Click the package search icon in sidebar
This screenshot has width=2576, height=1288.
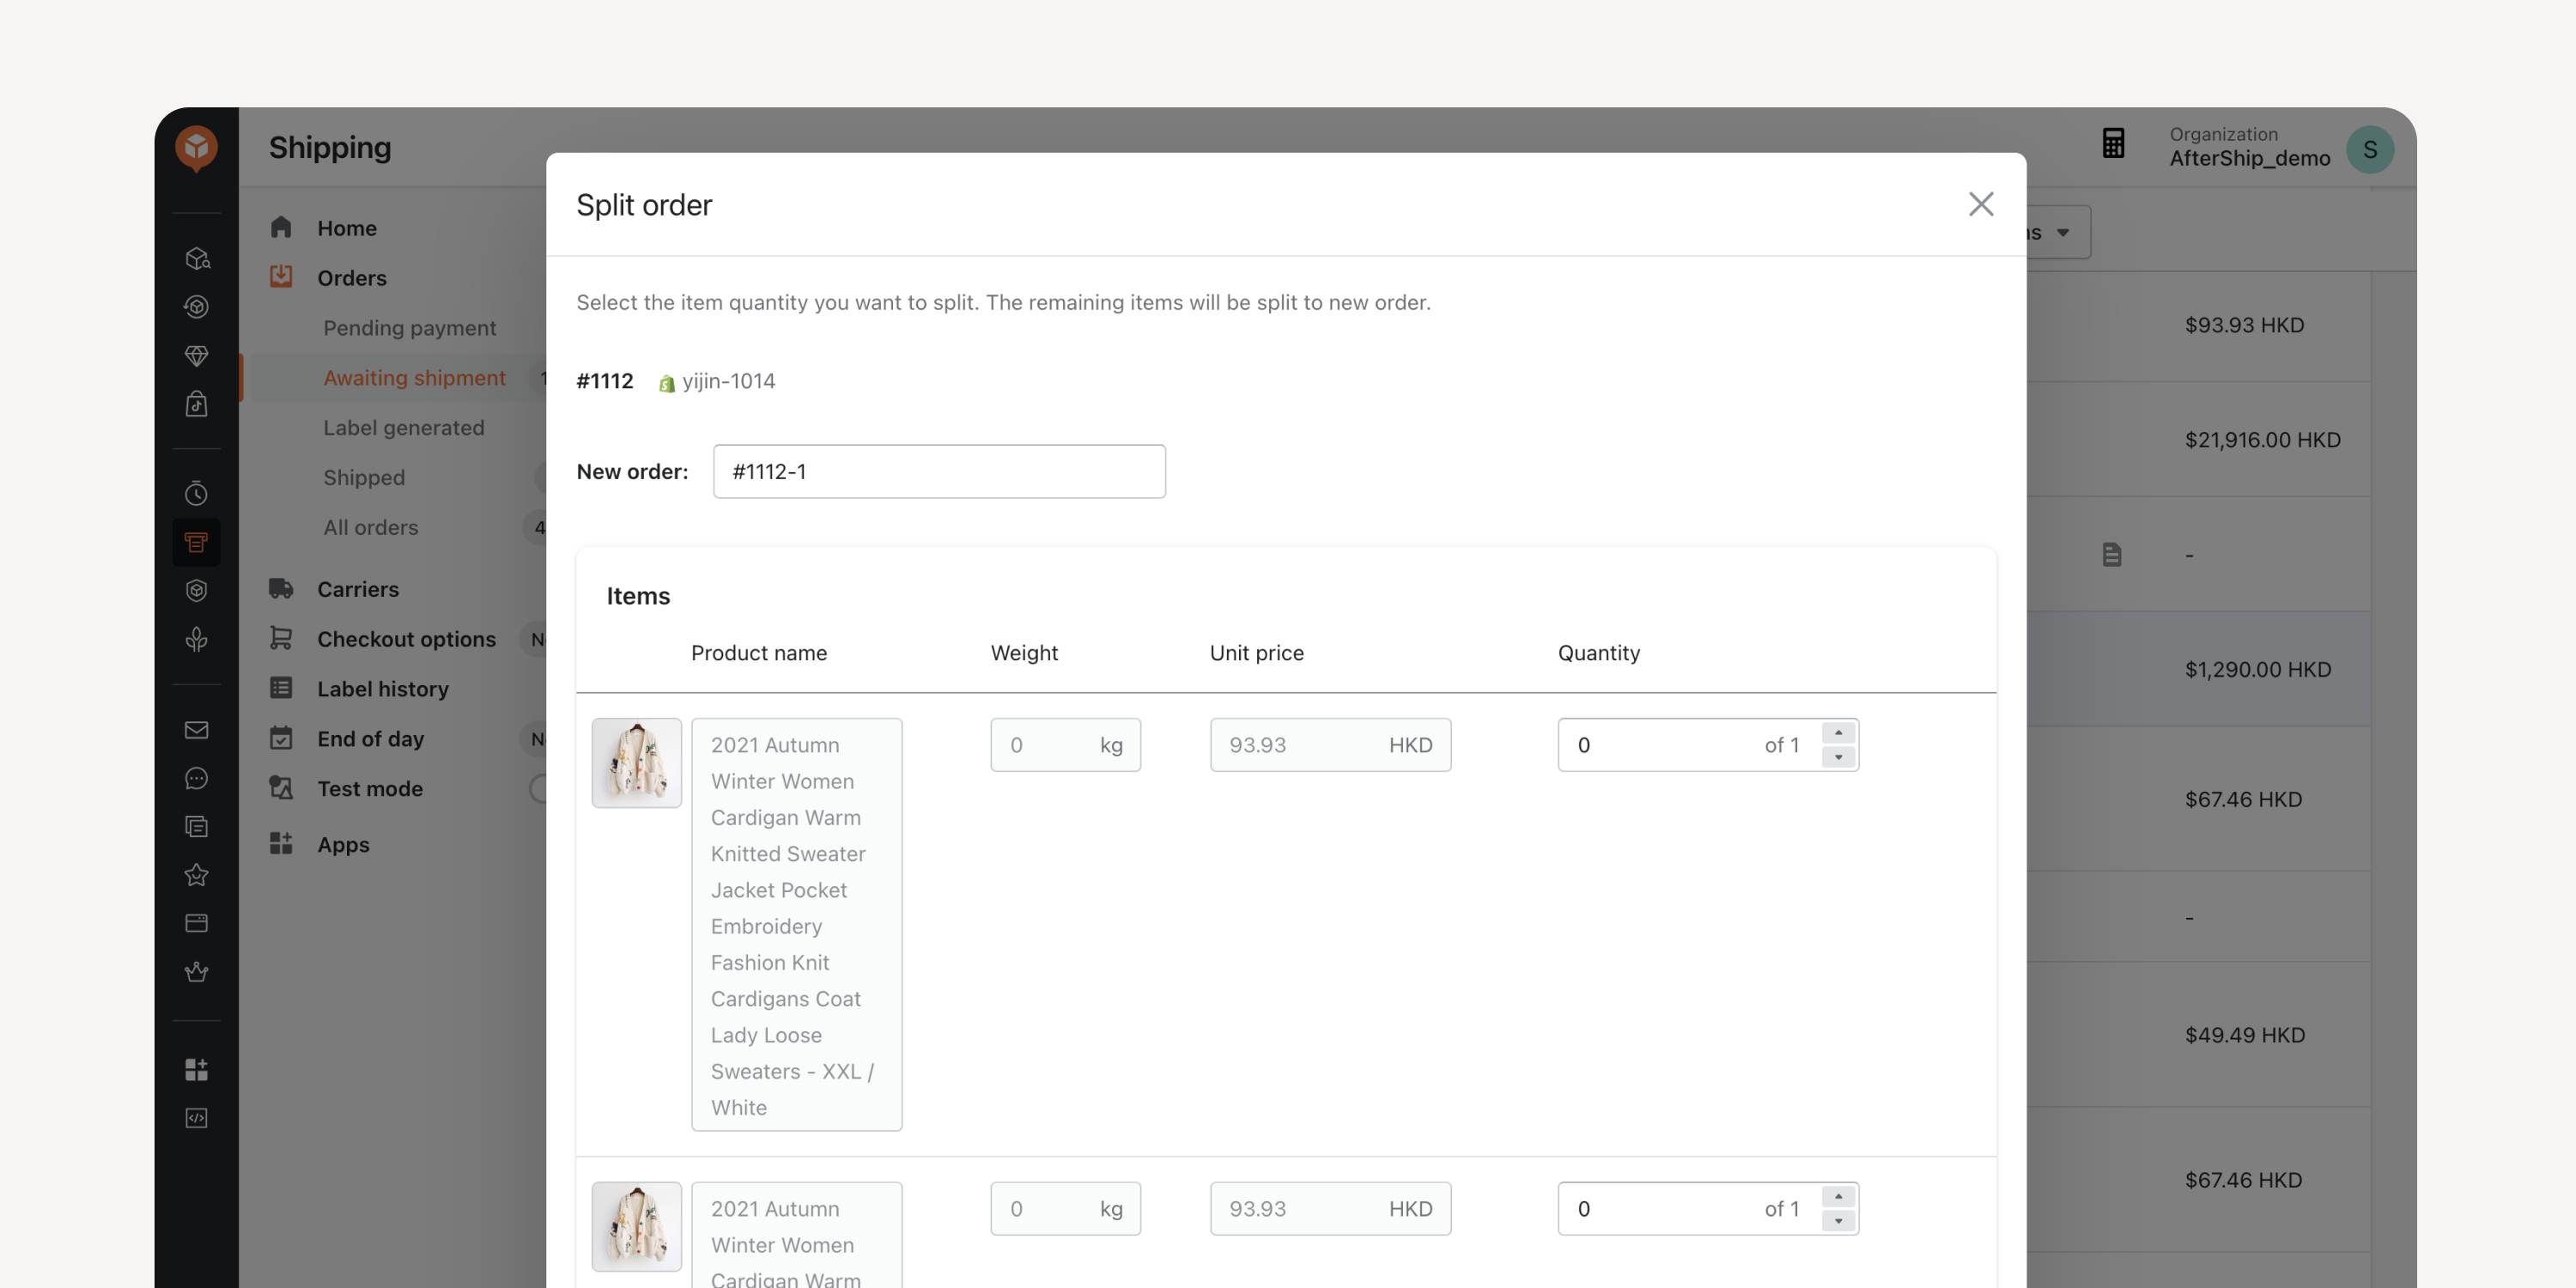pyautogui.click(x=196, y=258)
